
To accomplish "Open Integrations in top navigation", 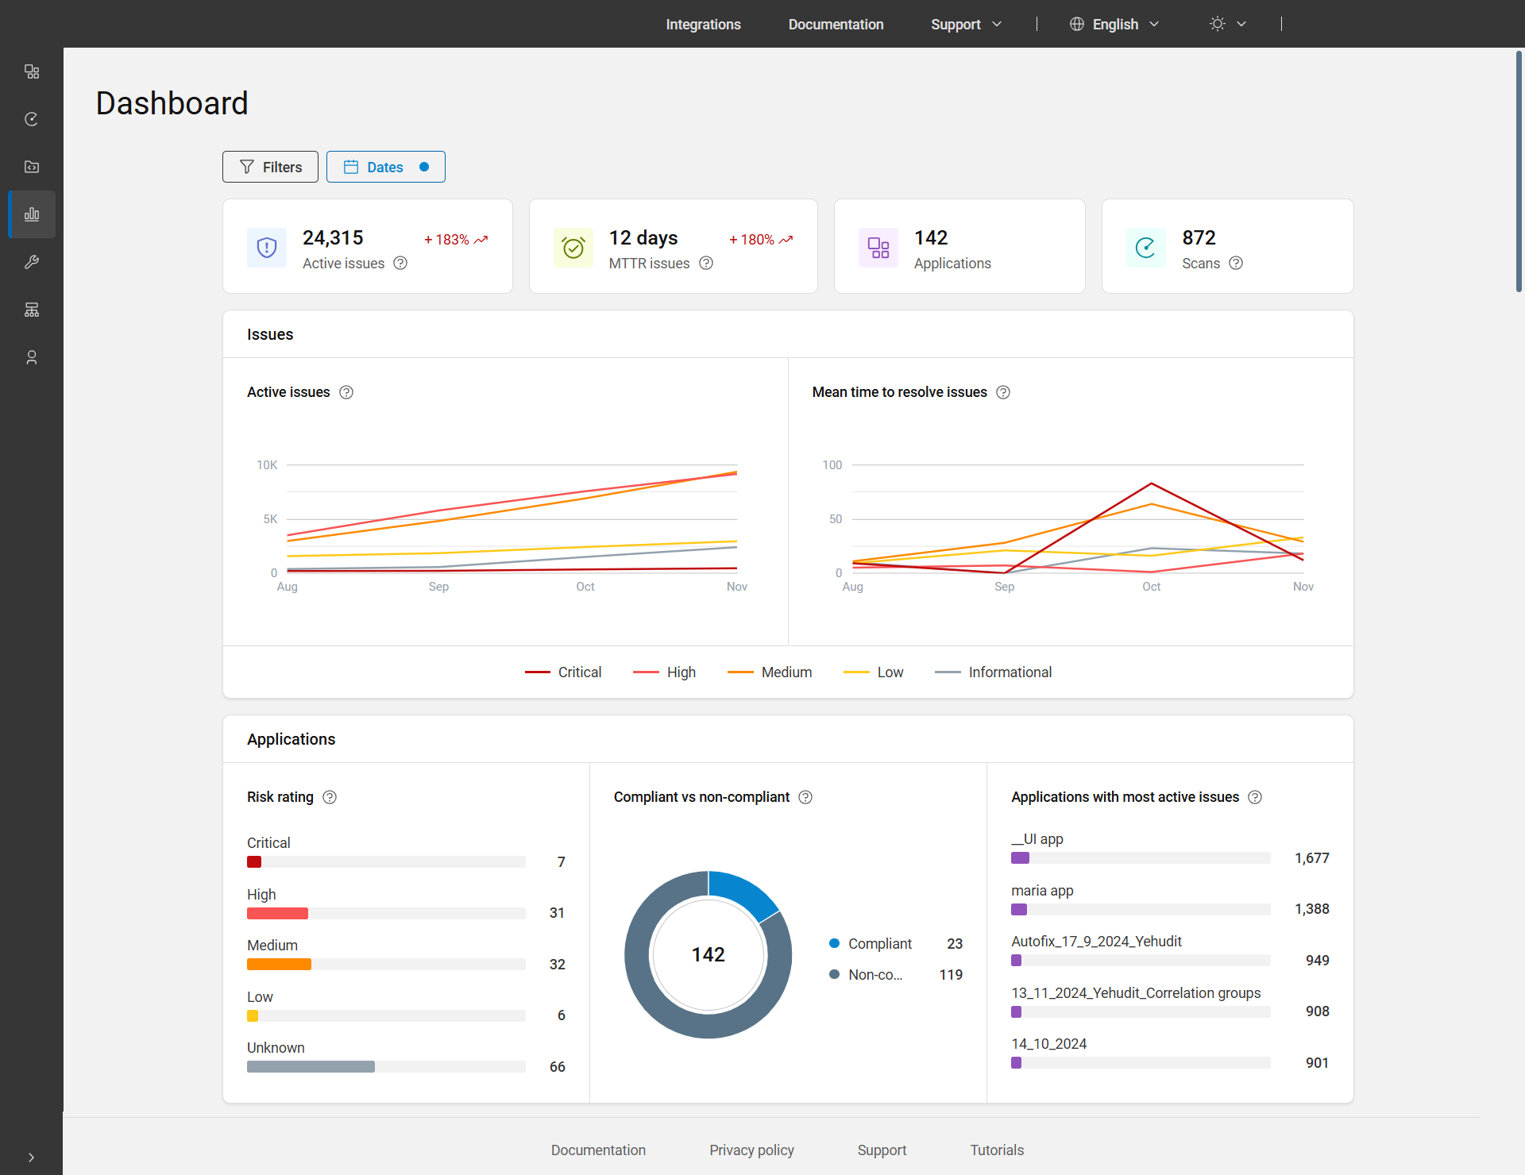I will point(703,25).
